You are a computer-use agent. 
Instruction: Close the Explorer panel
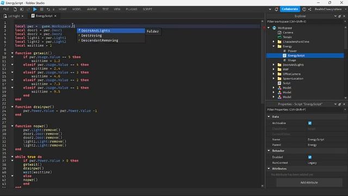pyautogui.click(x=344, y=16)
